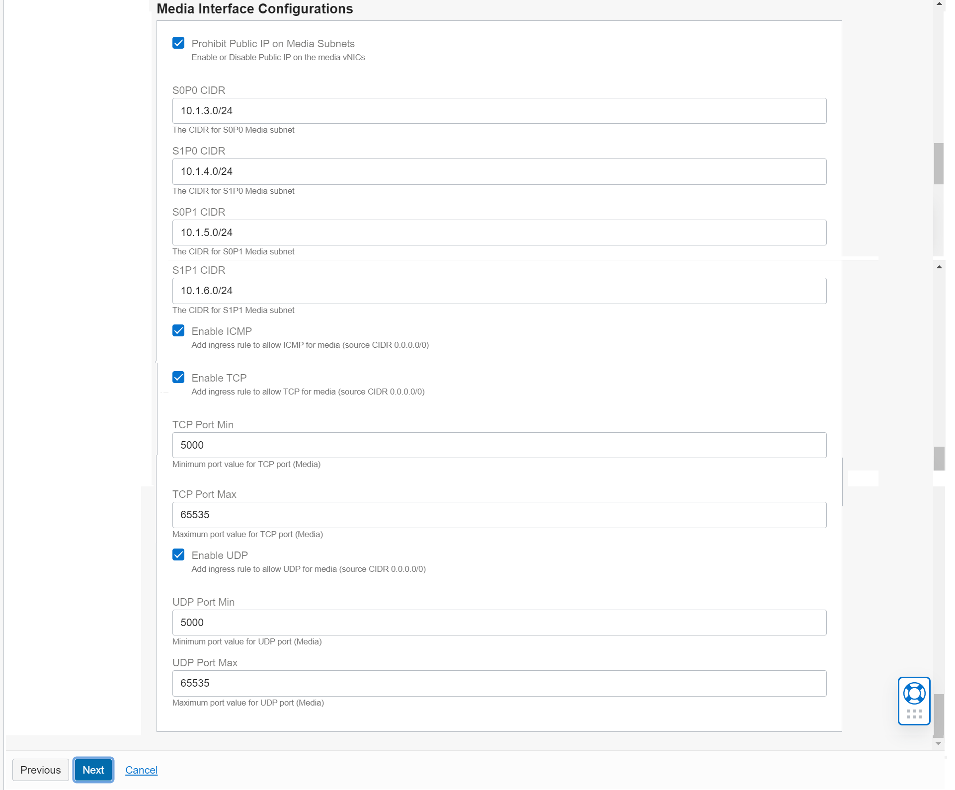This screenshot has height=790, width=955.
Task: Click the help widget drag handle dots
Action: 914,714
